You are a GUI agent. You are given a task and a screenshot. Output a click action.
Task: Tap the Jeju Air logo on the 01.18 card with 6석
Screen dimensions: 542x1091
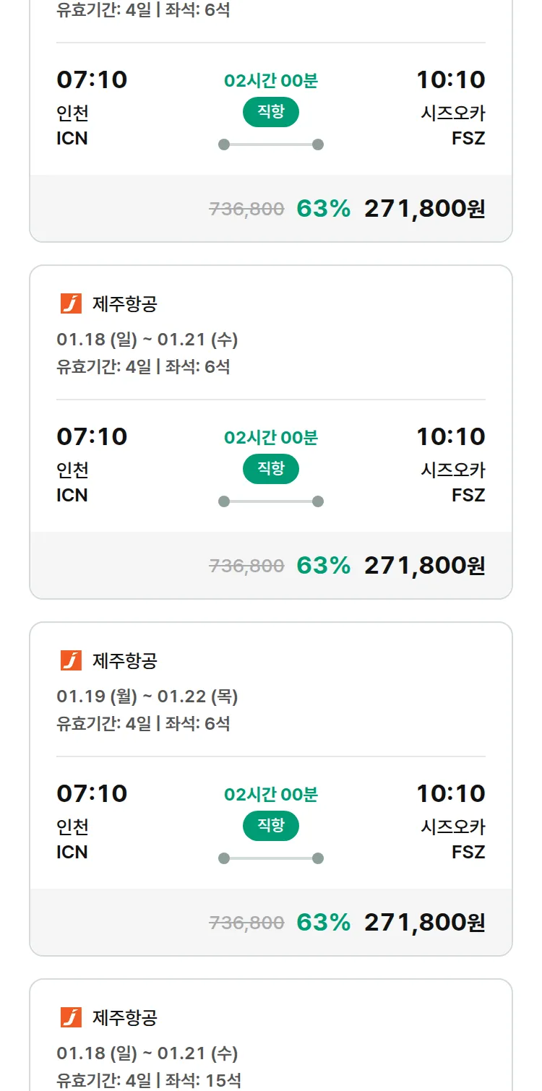pos(71,303)
